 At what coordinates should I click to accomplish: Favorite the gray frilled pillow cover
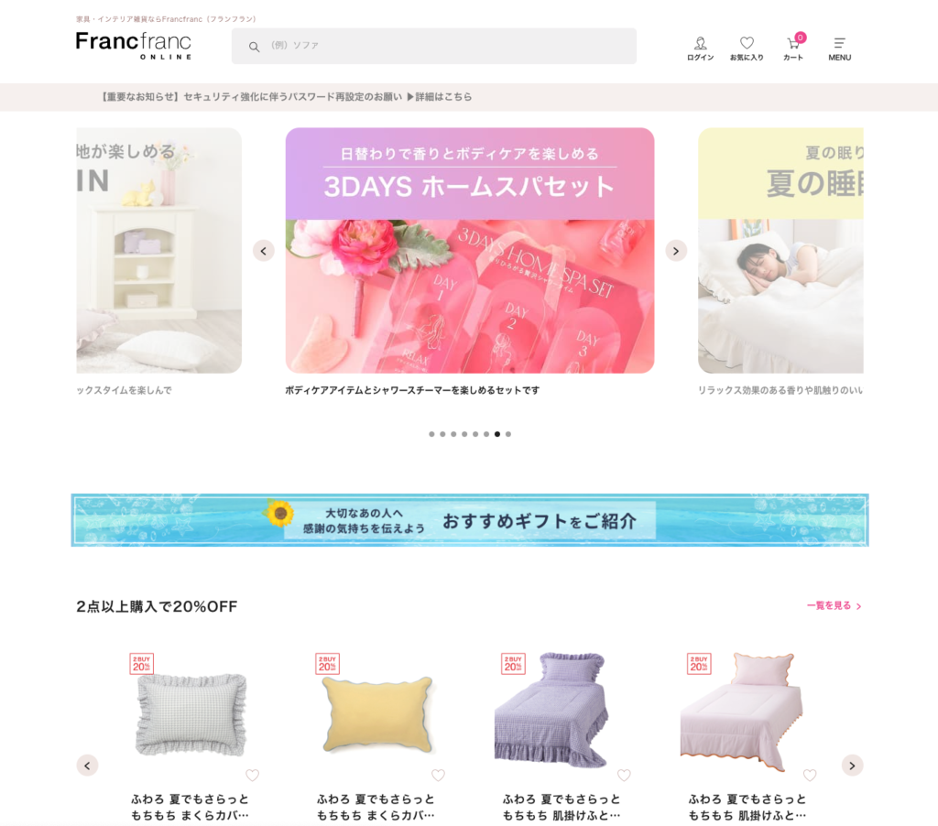coord(253,775)
